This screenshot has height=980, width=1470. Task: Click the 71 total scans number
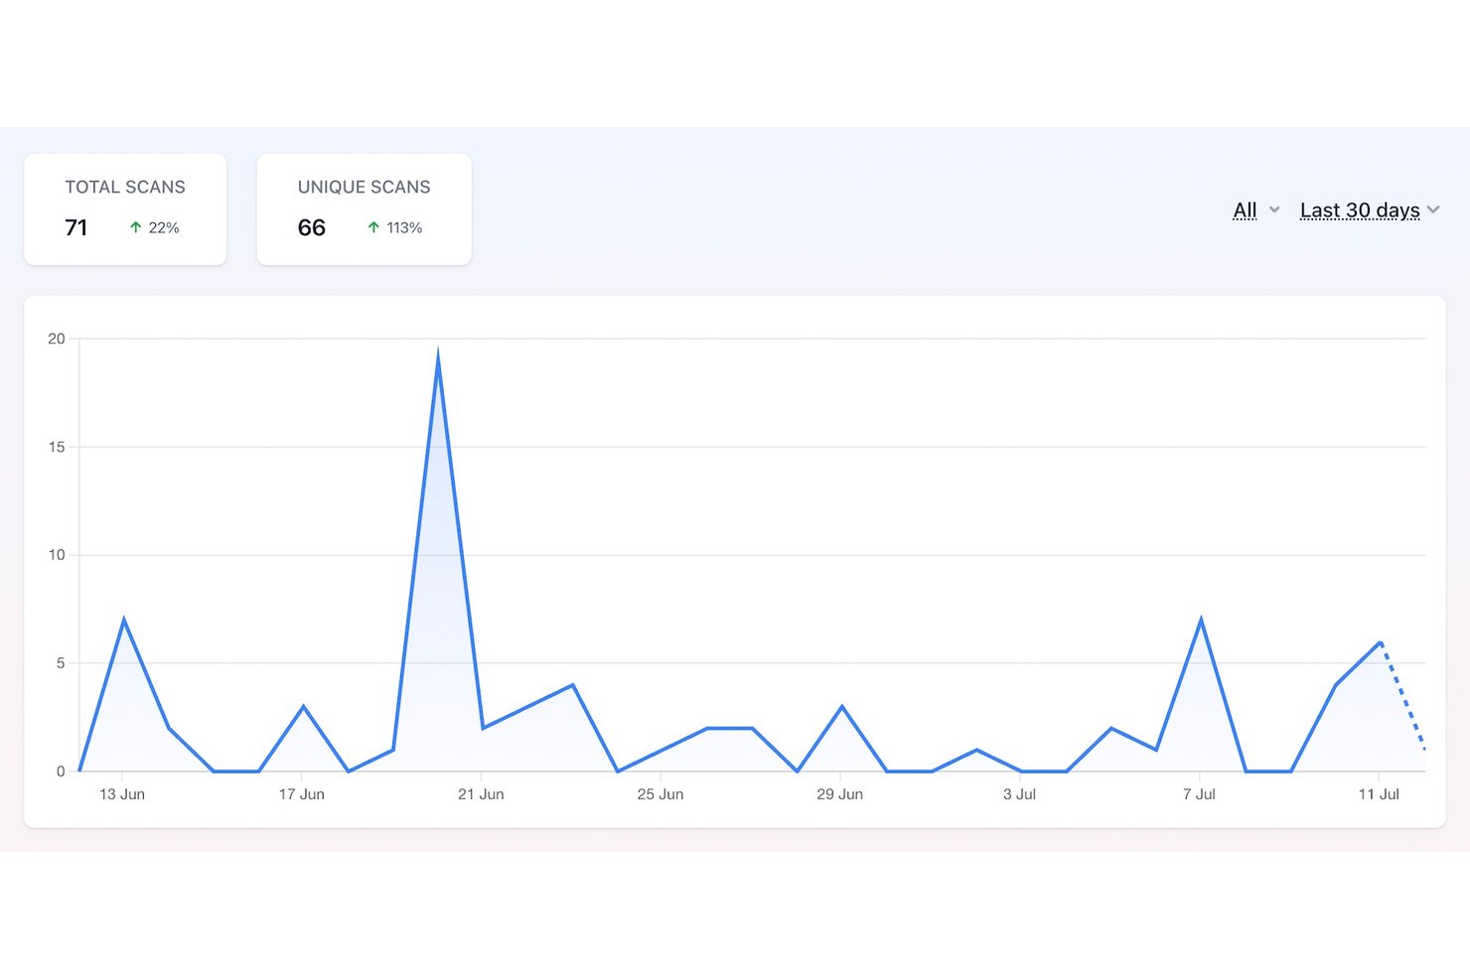pyautogui.click(x=76, y=227)
